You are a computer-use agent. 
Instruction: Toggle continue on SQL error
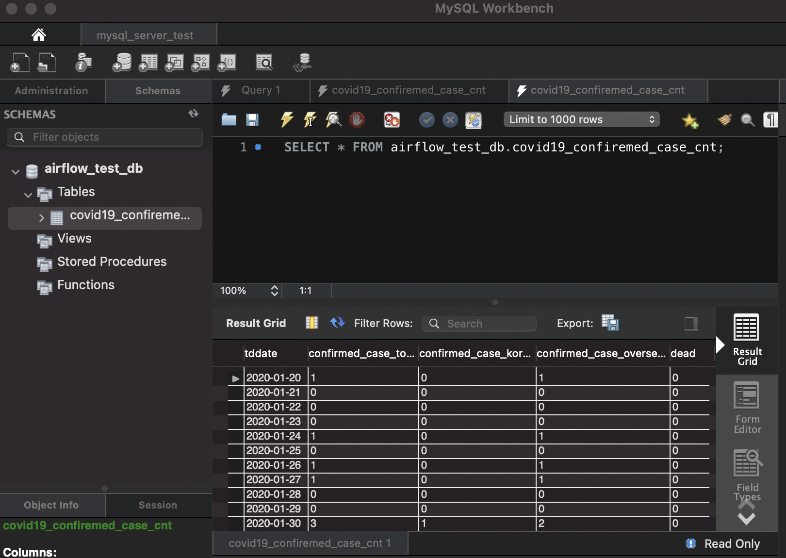pyautogui.click(x=392, y=120)
